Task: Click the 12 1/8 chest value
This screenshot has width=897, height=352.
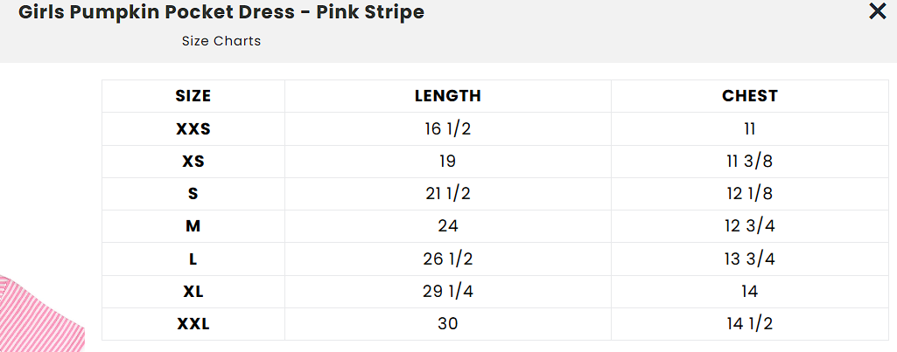Action: 750,194
